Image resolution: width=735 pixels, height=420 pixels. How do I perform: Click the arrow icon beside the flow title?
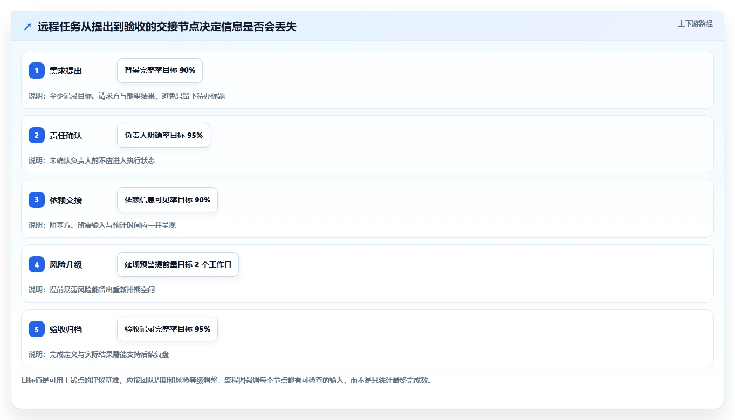[x=28, y=27]
